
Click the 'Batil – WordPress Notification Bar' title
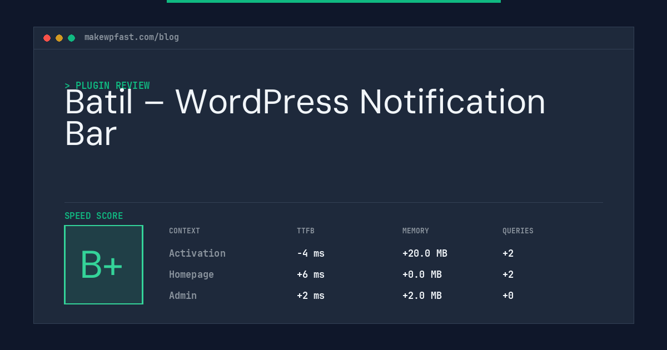(x=305, y=117)
